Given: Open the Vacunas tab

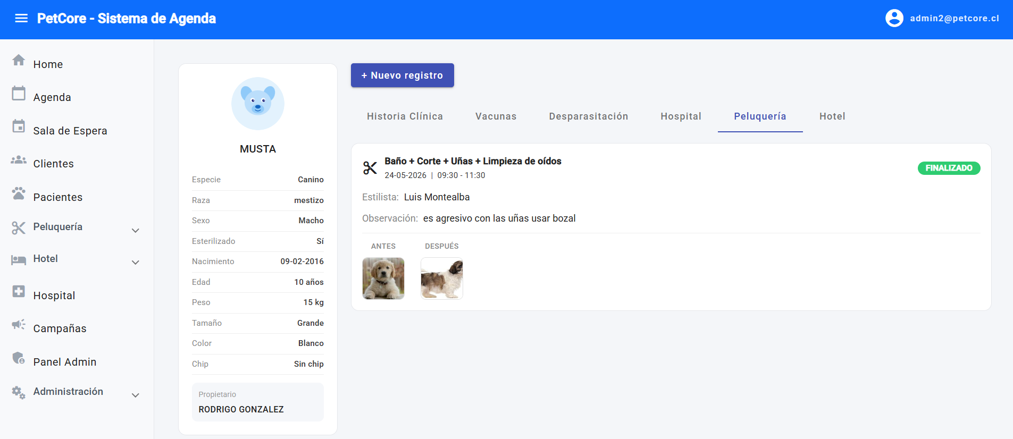Looking at the screenshot, I should 496,116.
